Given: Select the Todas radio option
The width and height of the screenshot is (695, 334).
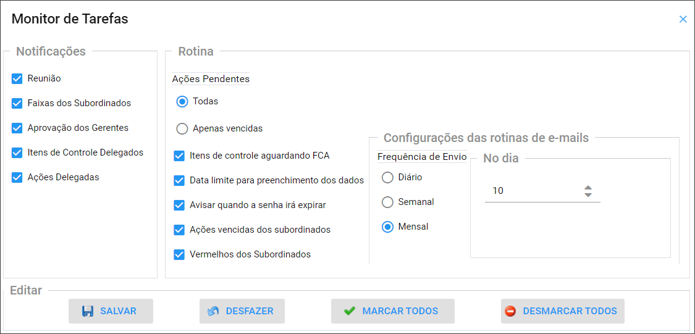Looking at the screenshot, I should coord(182,101).
